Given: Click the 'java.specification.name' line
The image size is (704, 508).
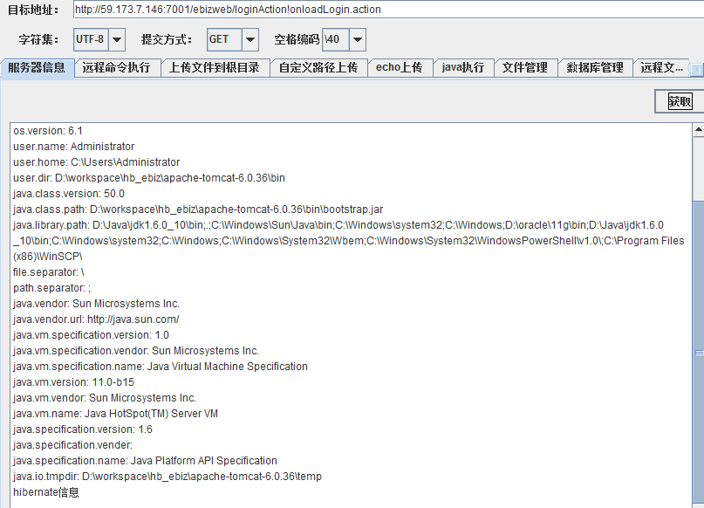Looking at the screenshot, I should [145, 461].
